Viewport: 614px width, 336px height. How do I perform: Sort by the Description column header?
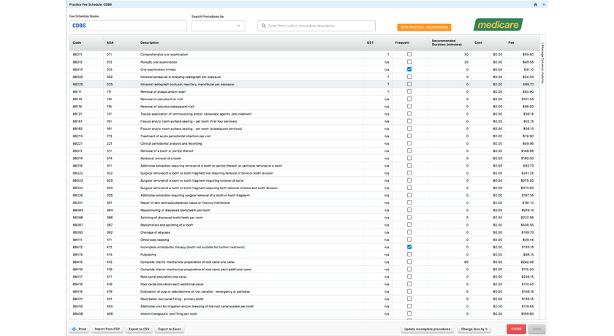[150, 42]
